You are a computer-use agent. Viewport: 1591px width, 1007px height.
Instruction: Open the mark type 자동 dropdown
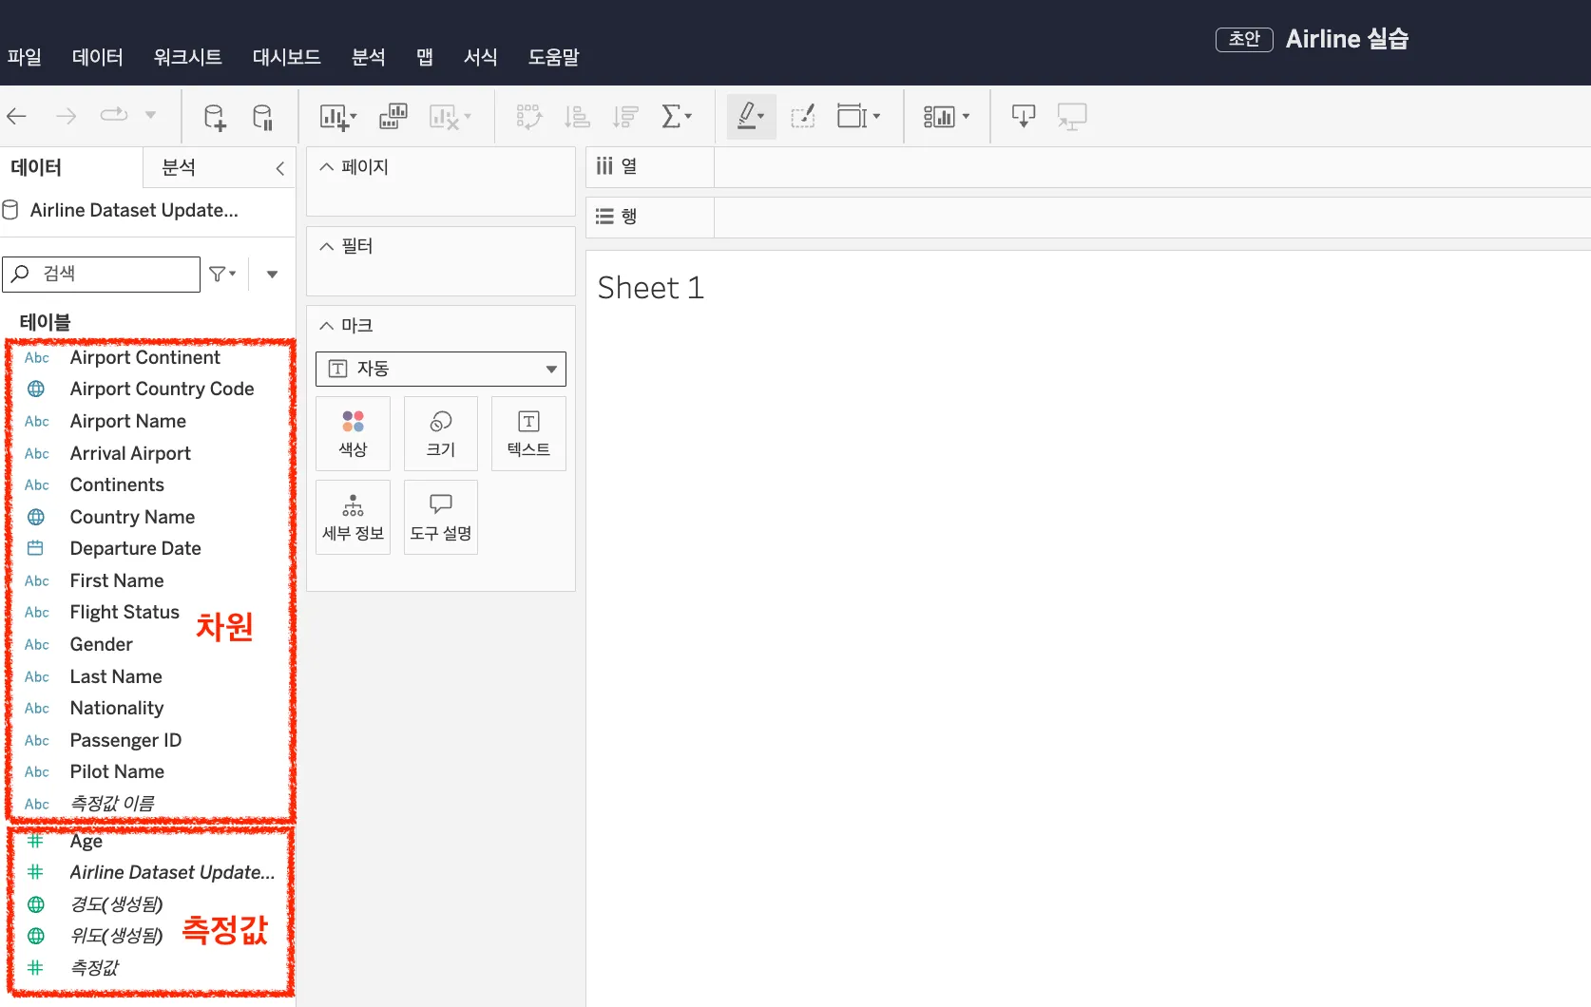[x=441, y=369]
